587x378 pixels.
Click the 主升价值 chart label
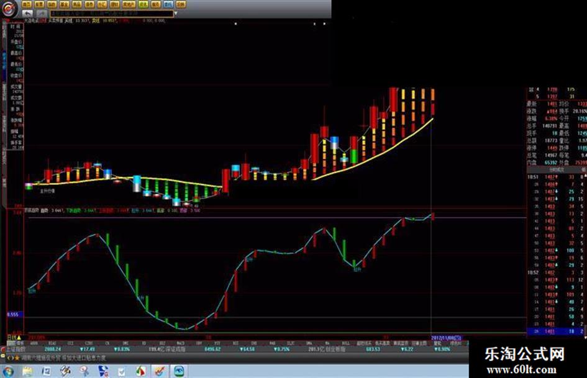click(48, 191)
